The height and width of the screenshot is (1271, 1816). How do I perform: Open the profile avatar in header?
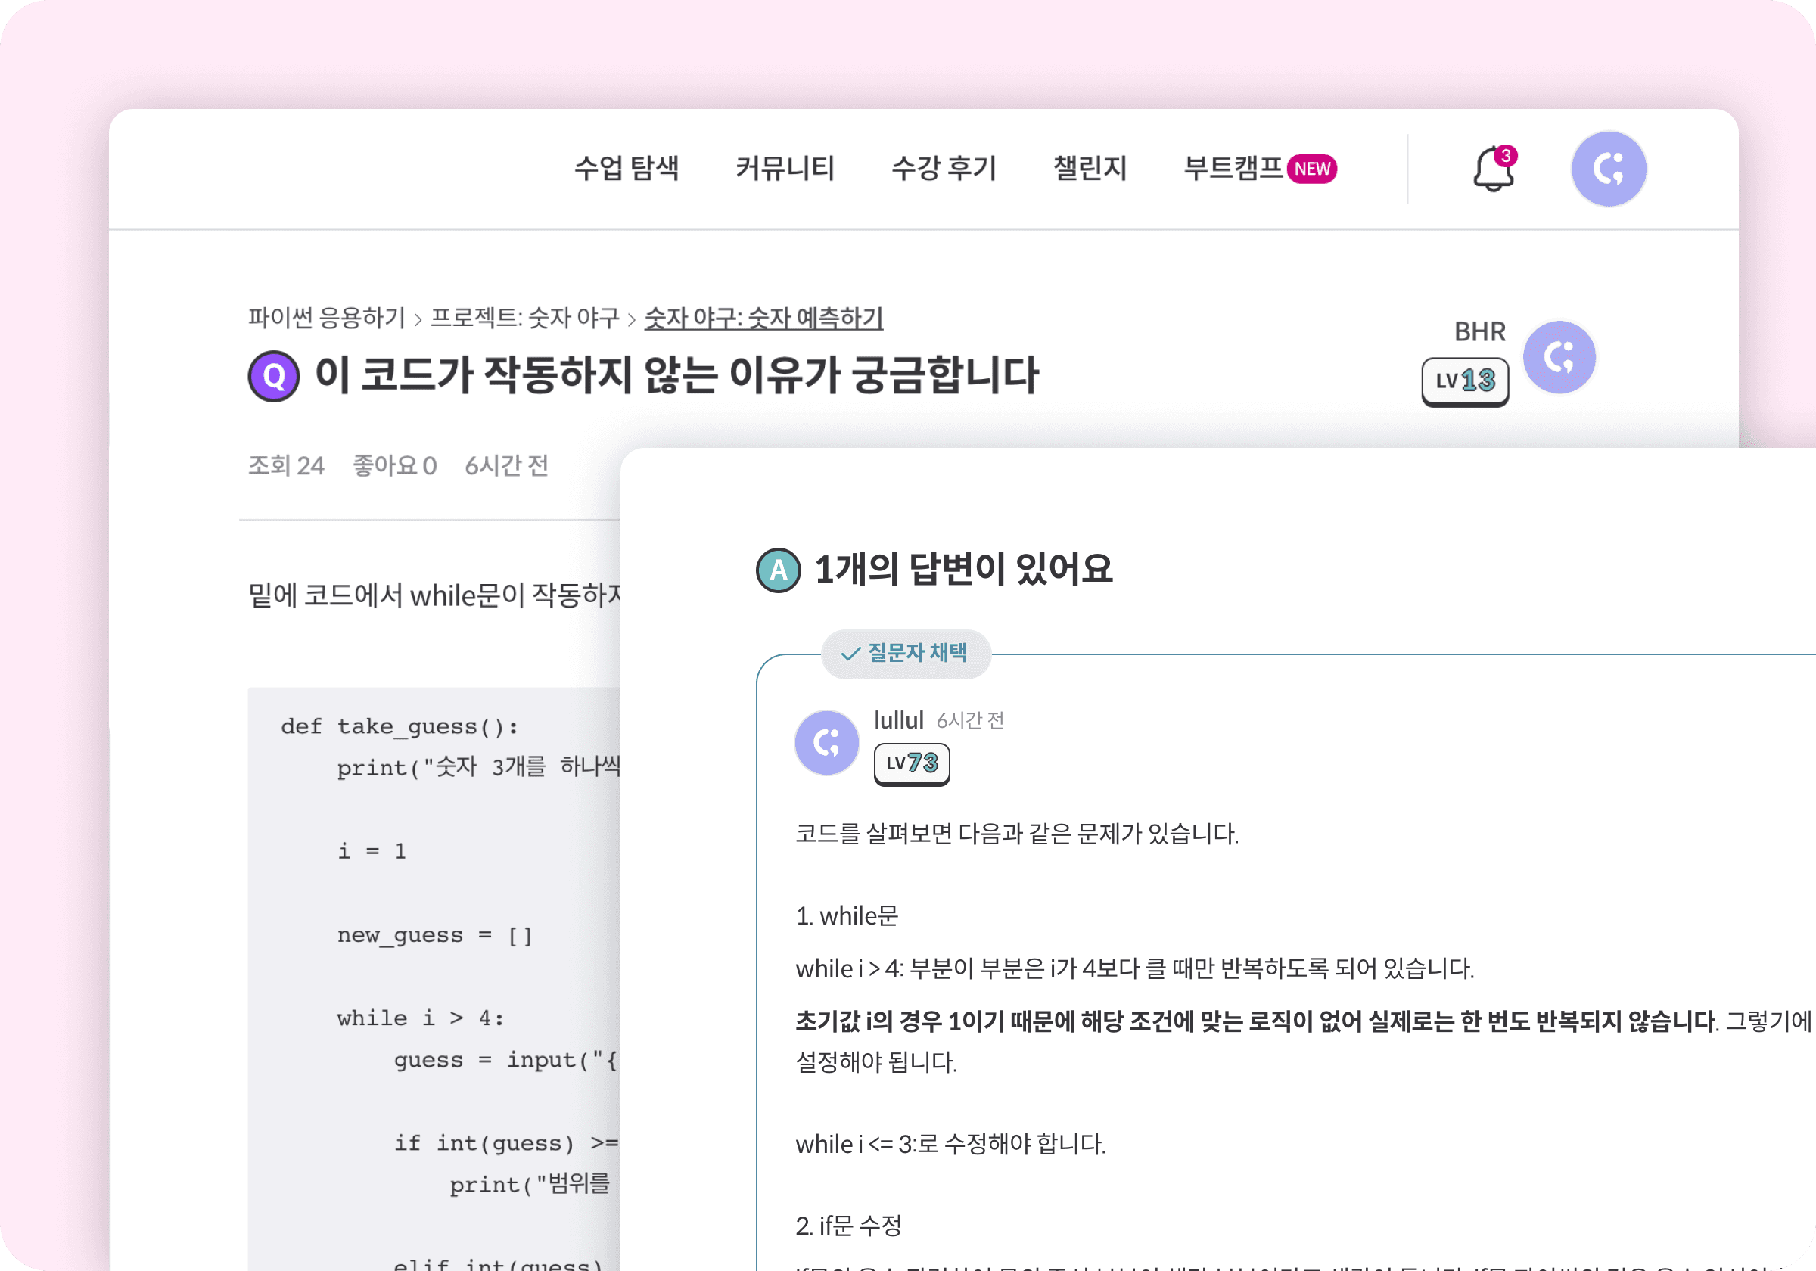[1608, 169]
